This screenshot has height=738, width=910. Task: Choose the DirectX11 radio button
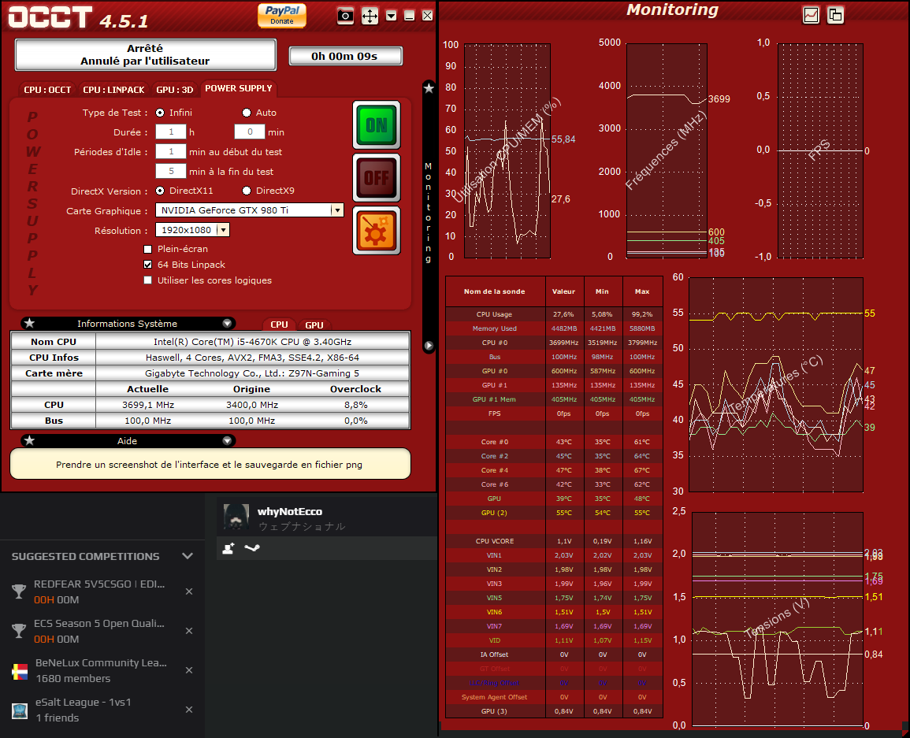(160, 191)
